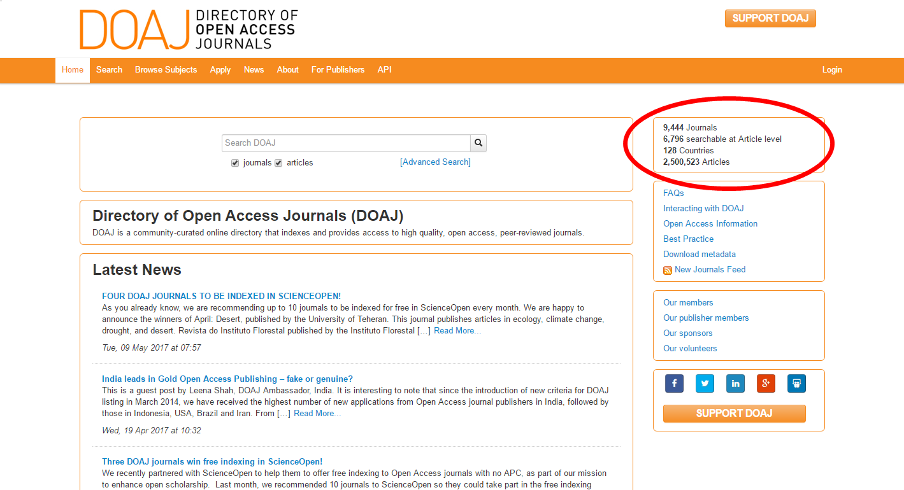Image resolution: width=904 pixels, height=490 pixels.
Task: Open the DOAJ LinkedIn icon
Action: point(735,383)
